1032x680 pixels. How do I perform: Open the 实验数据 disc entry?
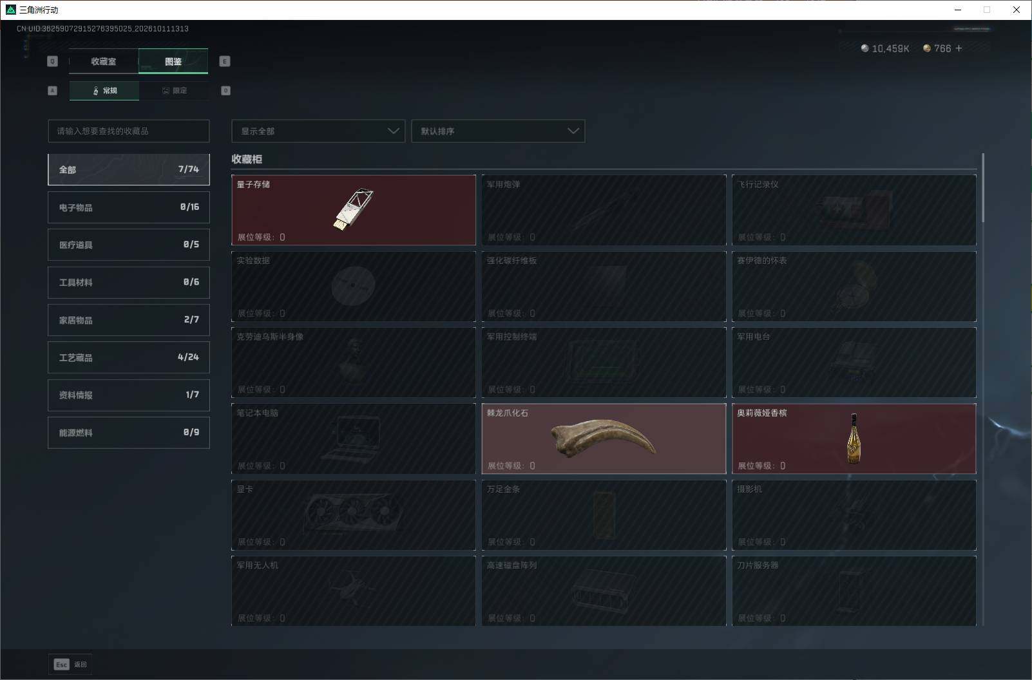[x=354, y=286]
